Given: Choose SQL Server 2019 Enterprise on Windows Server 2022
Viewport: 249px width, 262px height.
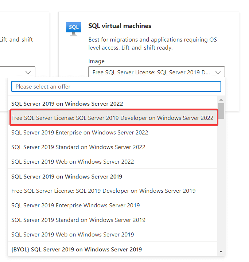Looking at the screenshot, I should coord(79,133).
